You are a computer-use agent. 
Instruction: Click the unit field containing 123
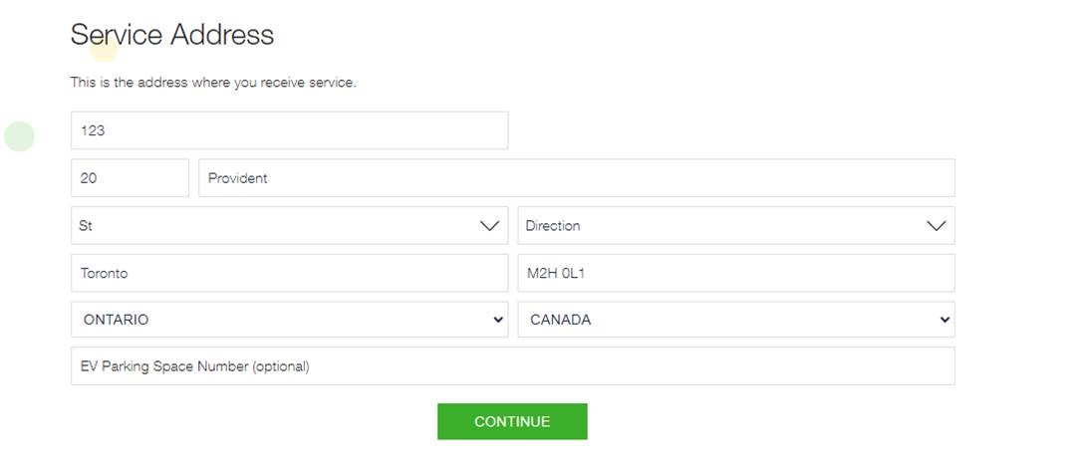coord(290,130)
